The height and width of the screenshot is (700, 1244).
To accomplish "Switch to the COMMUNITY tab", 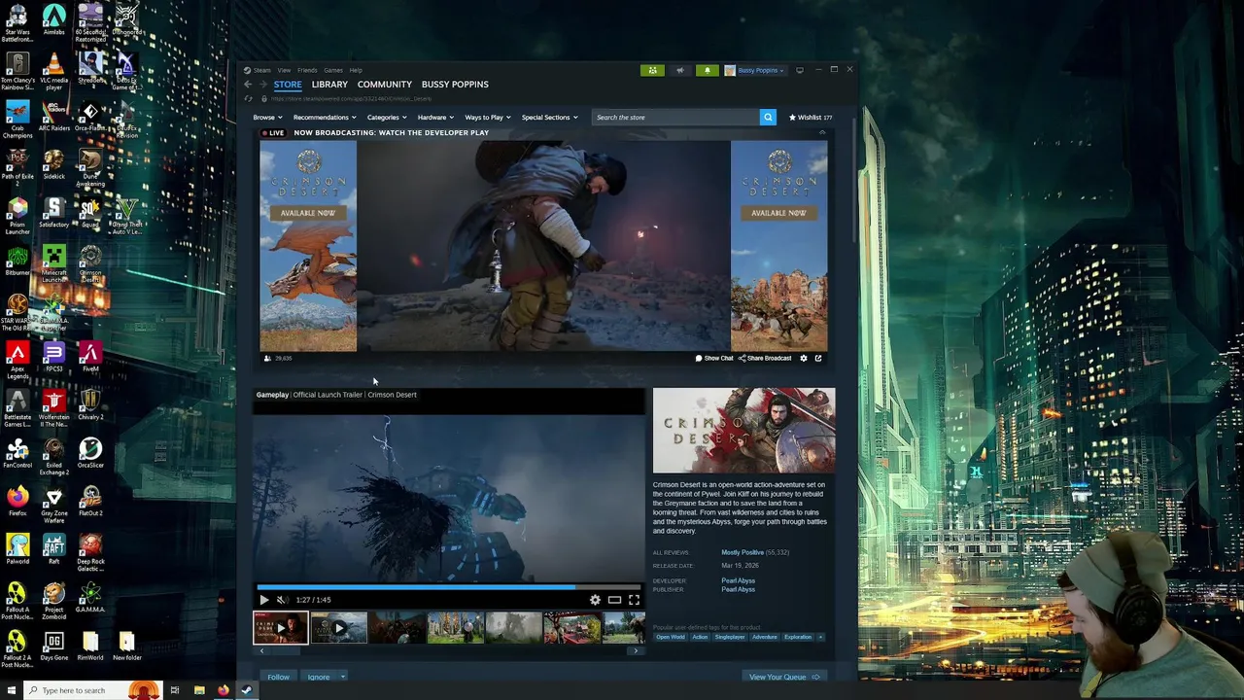I will pos(385,85).
